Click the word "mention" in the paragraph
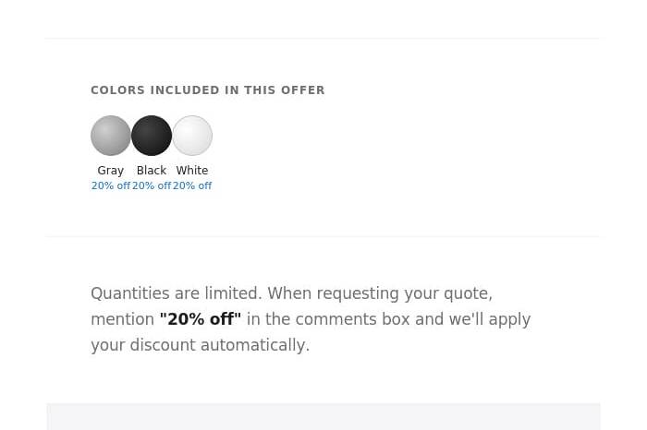The height and width of the screenshot is (430, 647). pos(122,319)
